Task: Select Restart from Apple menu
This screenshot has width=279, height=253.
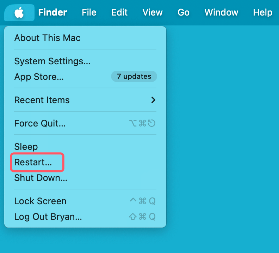Action: (x=33, y=162)
